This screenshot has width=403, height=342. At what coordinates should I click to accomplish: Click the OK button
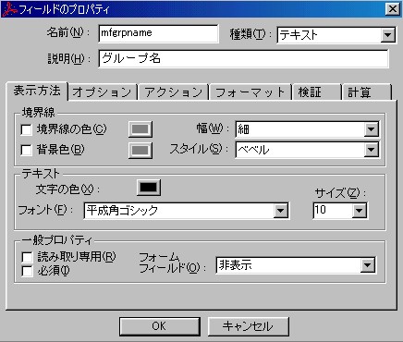tap(159, 326)
